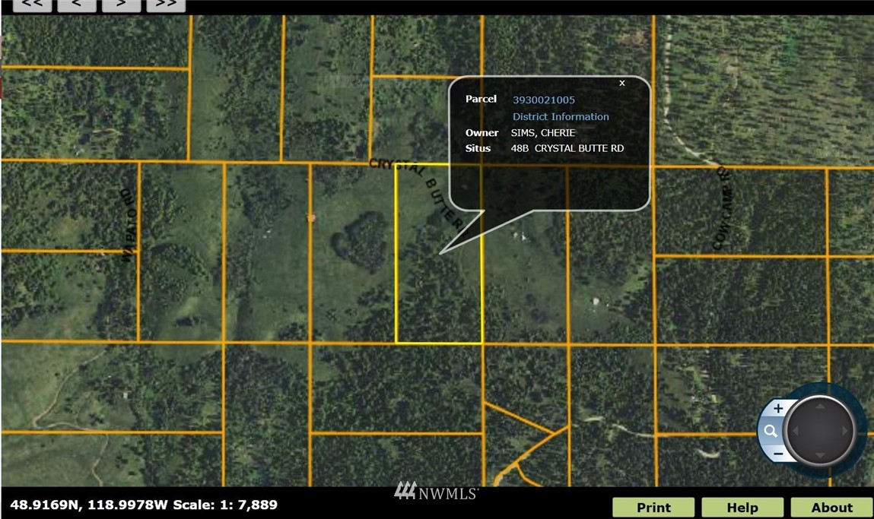Viewport: 874px width, 519px height.
Task: Pan the map left with the wheel arrow
Action: tap(796, 430)
